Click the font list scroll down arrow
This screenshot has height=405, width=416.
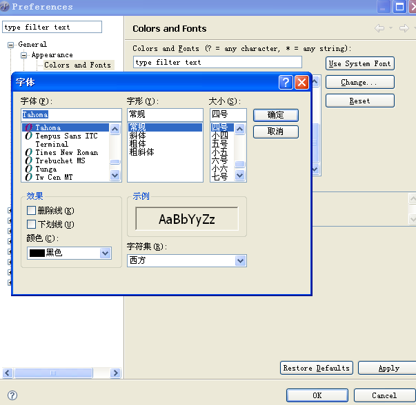click(115, 175)
